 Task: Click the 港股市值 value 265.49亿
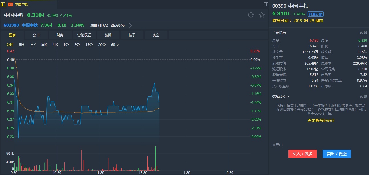coord(311,63)
